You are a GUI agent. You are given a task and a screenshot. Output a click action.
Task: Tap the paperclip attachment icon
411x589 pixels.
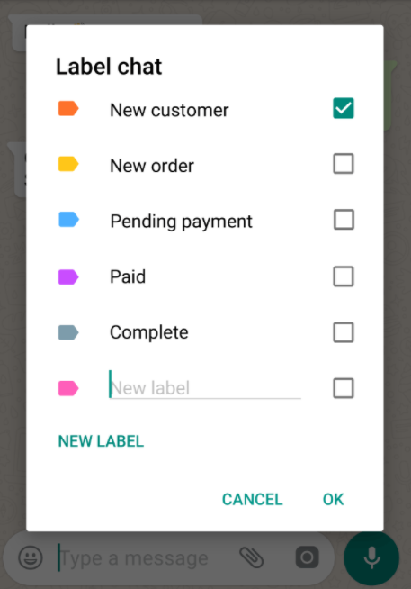pyautogui.click(x=251, y=557)
